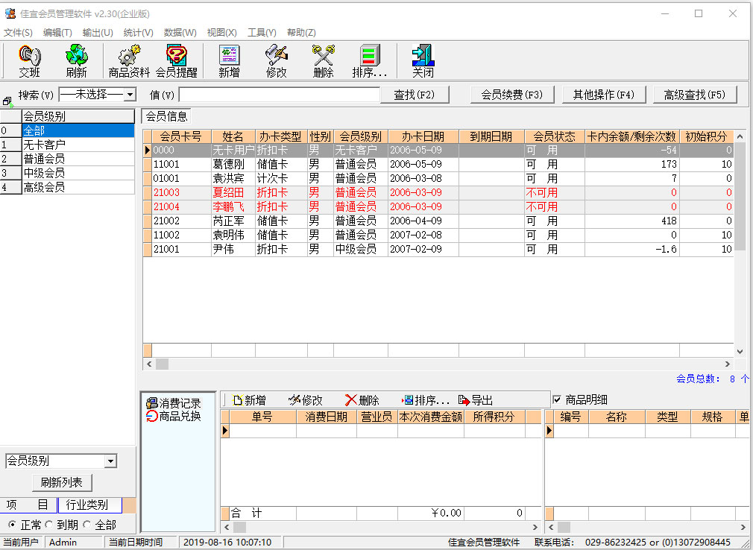
Task: Click 其他操作(F4) button
Action: (x=604, y=95)
